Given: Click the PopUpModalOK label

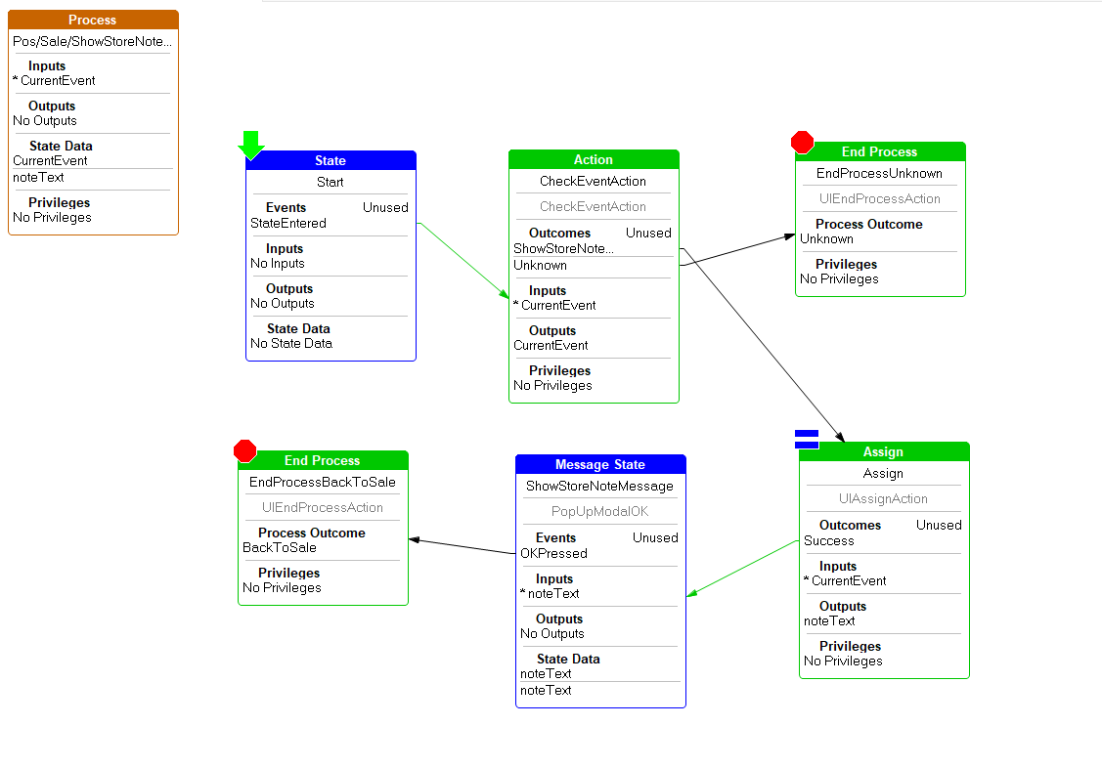Looking at the screenshot, I should 599,511.
